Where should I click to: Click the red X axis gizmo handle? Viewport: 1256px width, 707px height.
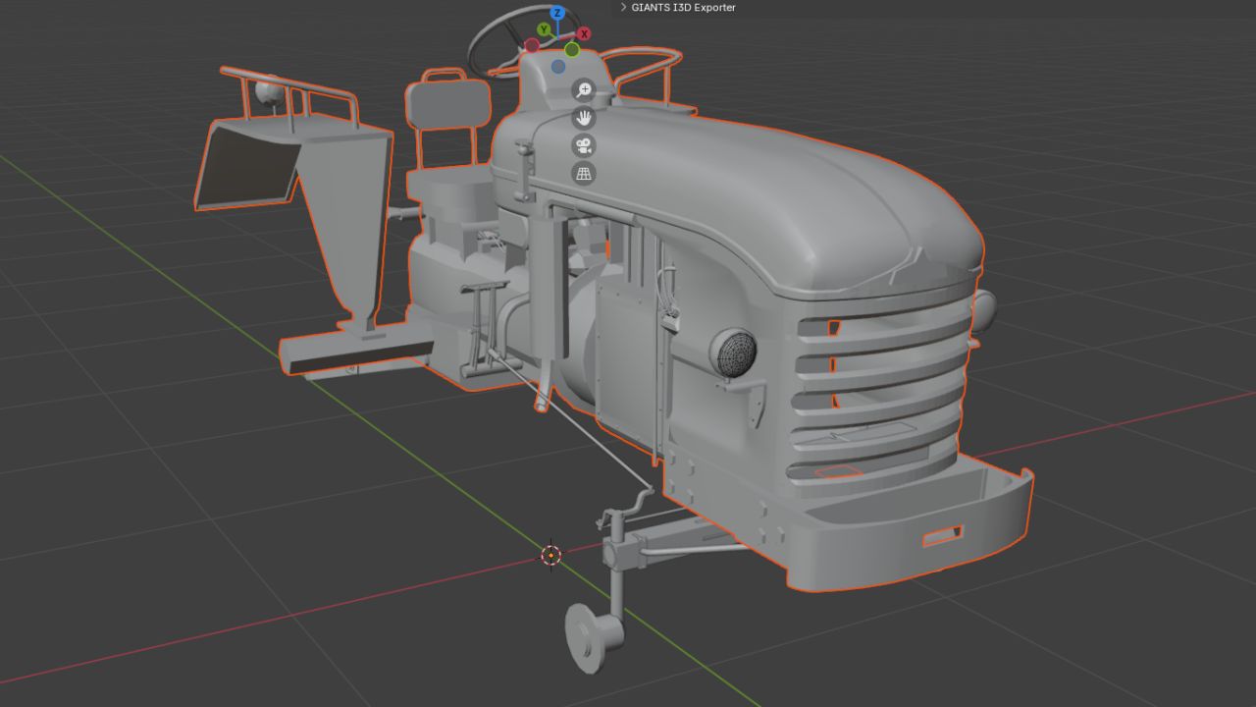584,34
